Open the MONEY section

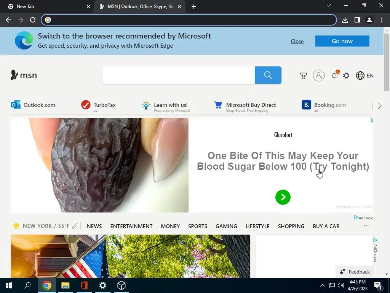click(170, 226)
